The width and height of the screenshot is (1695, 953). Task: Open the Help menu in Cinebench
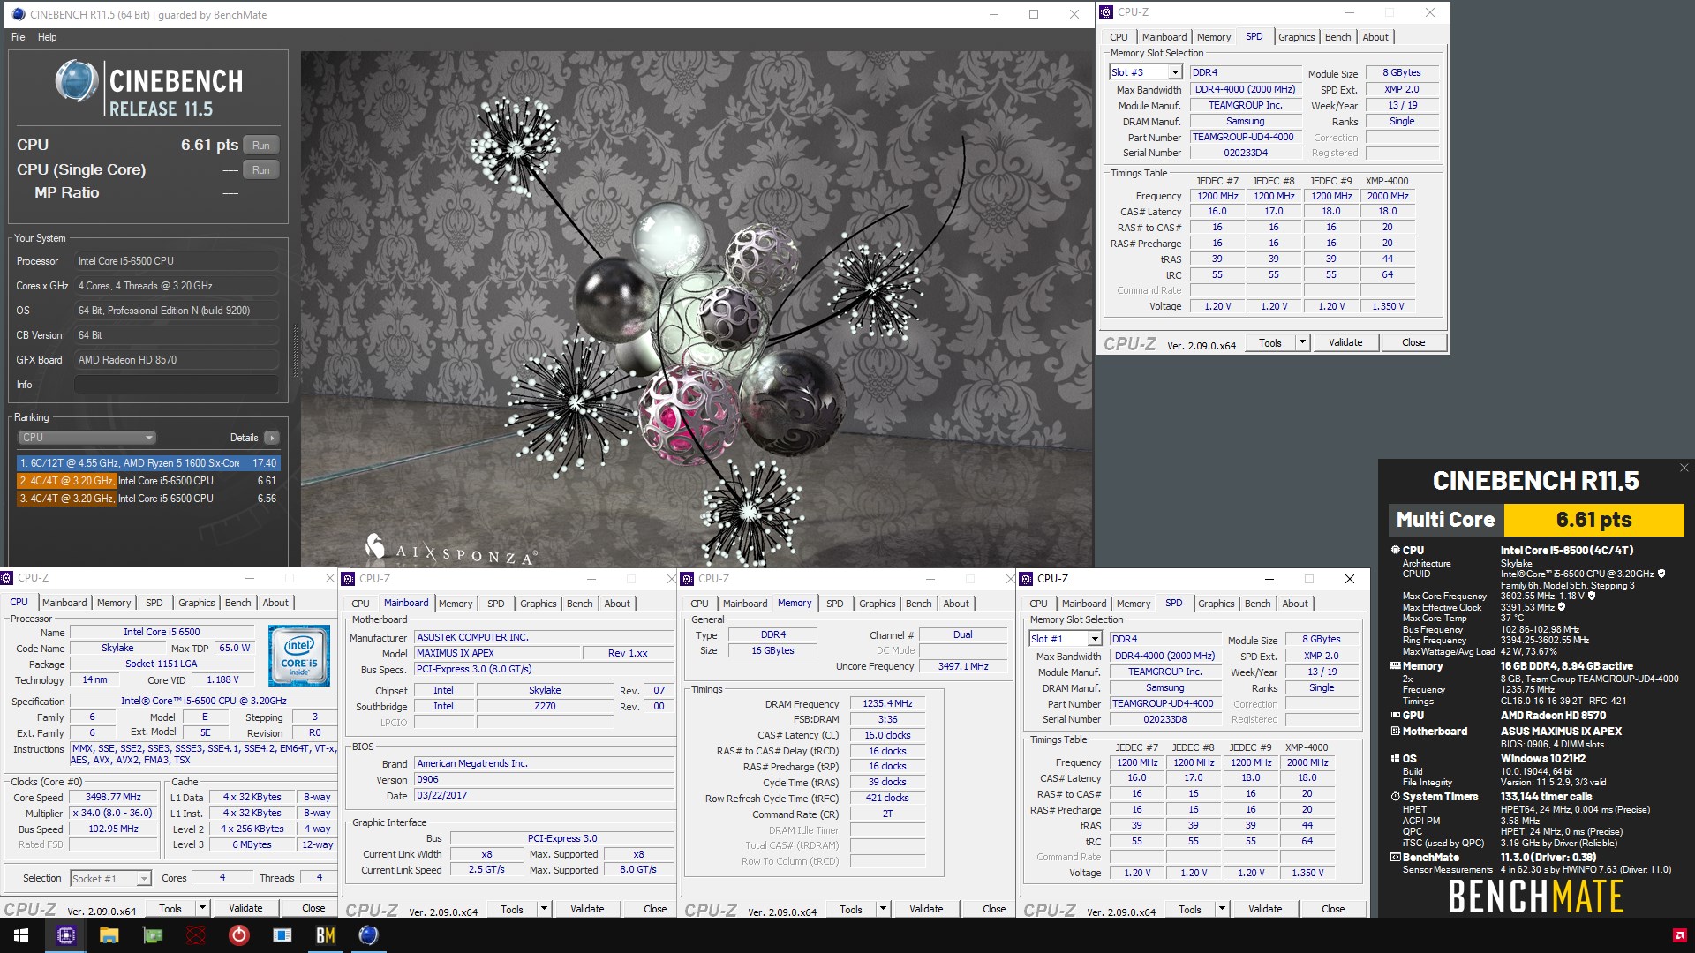coord(48,37)
